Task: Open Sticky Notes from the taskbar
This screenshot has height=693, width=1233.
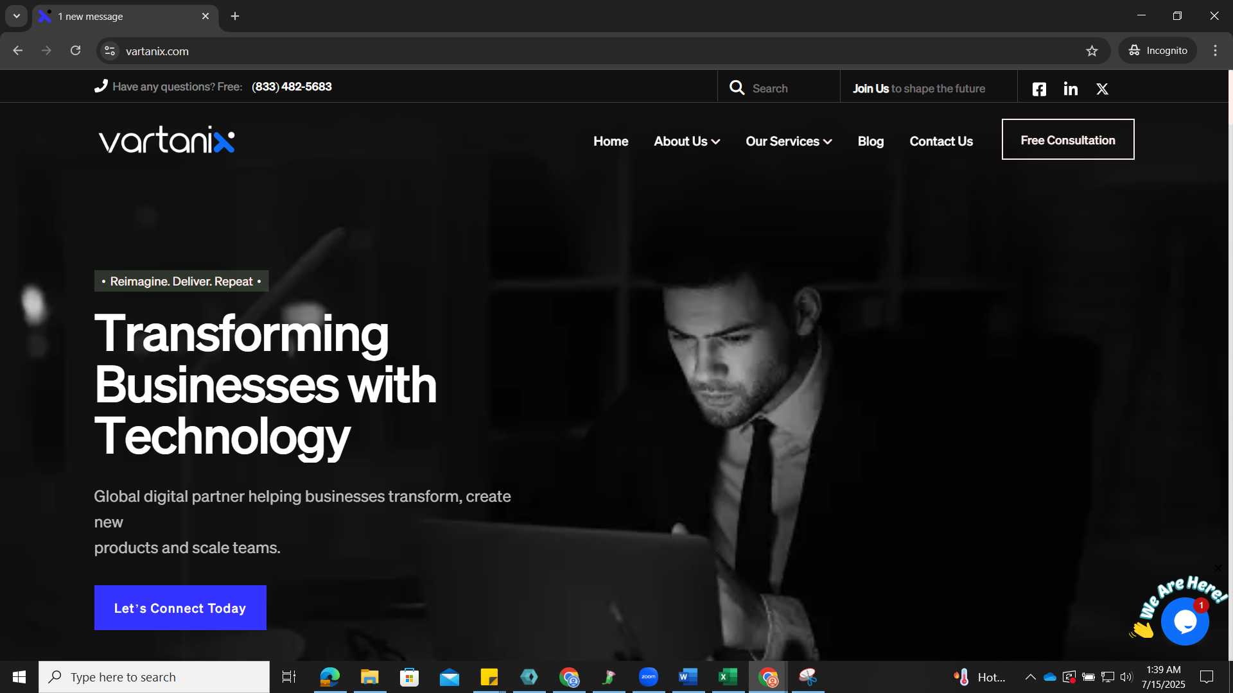Action: pos(489,677)
